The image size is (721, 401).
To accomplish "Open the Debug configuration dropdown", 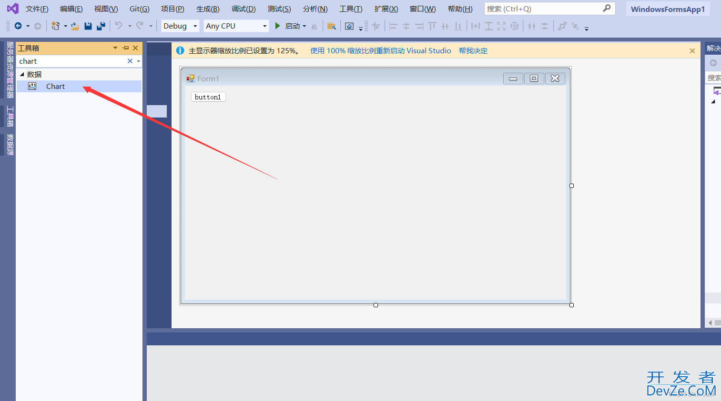I will pyautogui.click(x=180, y=26).
